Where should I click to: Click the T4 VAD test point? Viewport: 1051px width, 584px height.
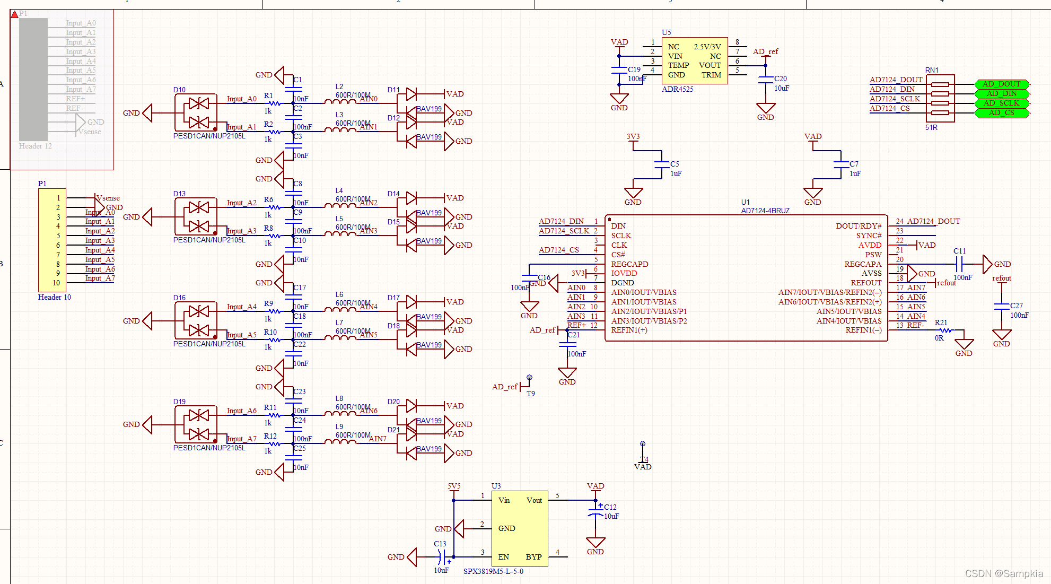(643, 444)
